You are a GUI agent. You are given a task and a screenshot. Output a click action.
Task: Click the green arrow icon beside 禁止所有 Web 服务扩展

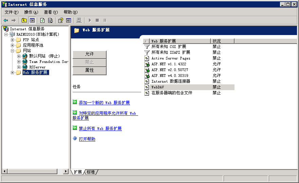(x=75, y=128)
